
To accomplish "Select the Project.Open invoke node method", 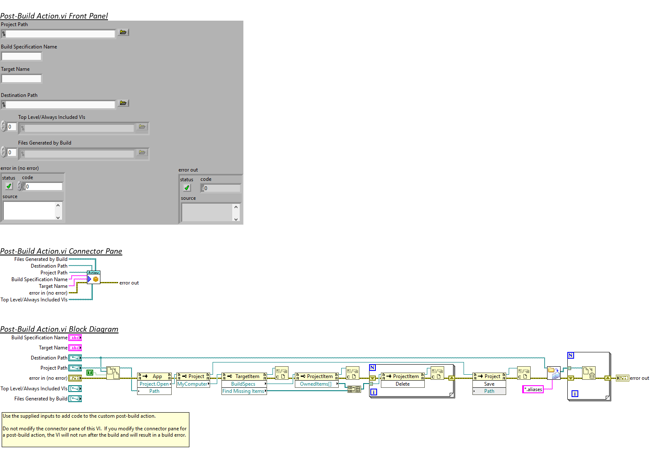I will pyautogui.click(x=154, y=384).
